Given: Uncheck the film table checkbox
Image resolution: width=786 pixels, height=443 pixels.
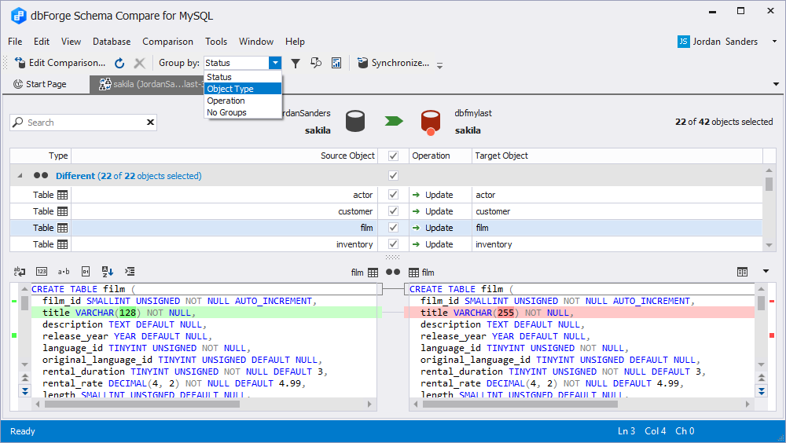Looking at the screenshot, I should [x=394, y=228].
